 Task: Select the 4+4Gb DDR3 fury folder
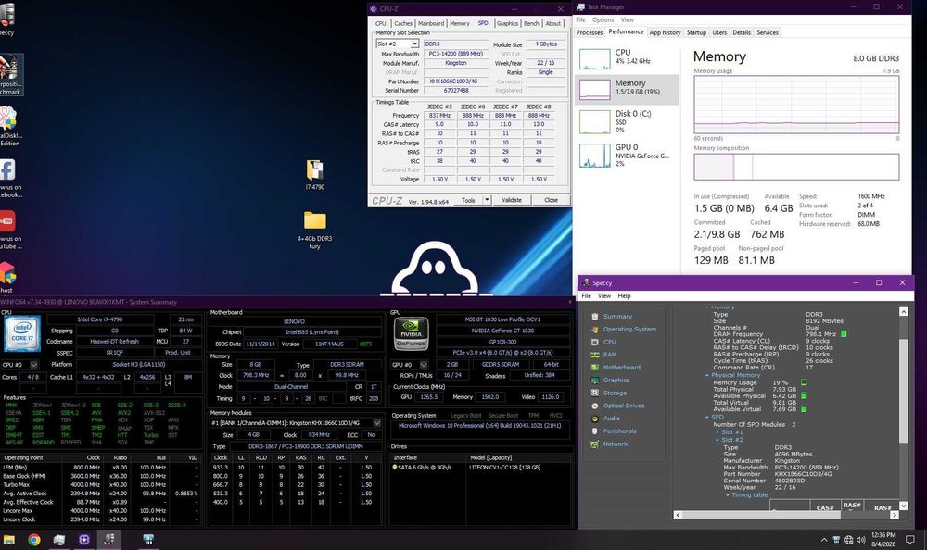(314, 230)
